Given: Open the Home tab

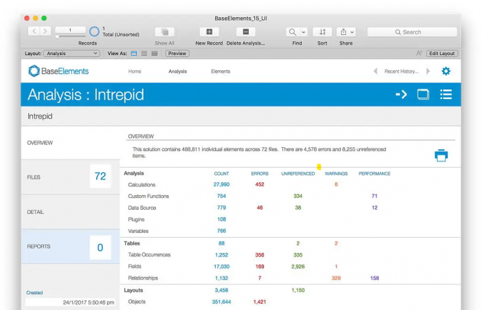Looking at the screenshot, I should [x=135, y=71].
